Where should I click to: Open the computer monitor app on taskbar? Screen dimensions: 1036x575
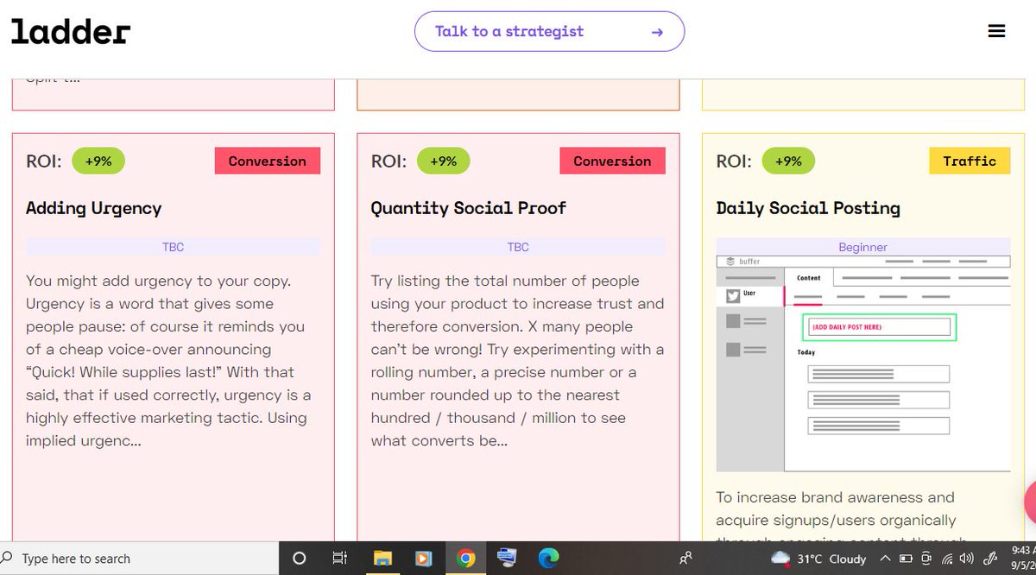coord(507,559)
